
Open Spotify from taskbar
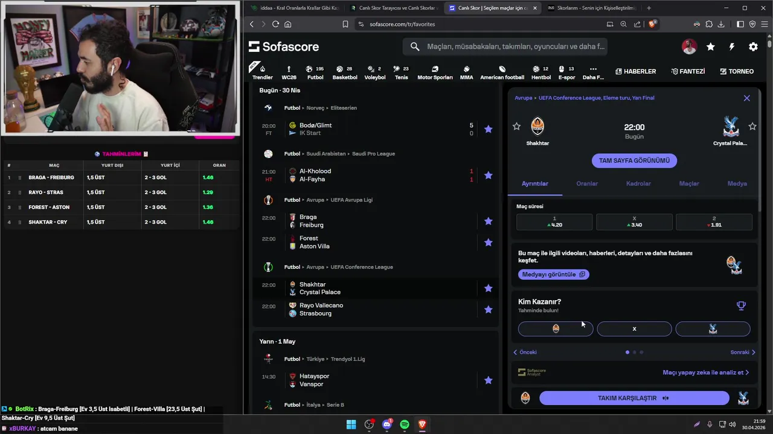[405, 424]
